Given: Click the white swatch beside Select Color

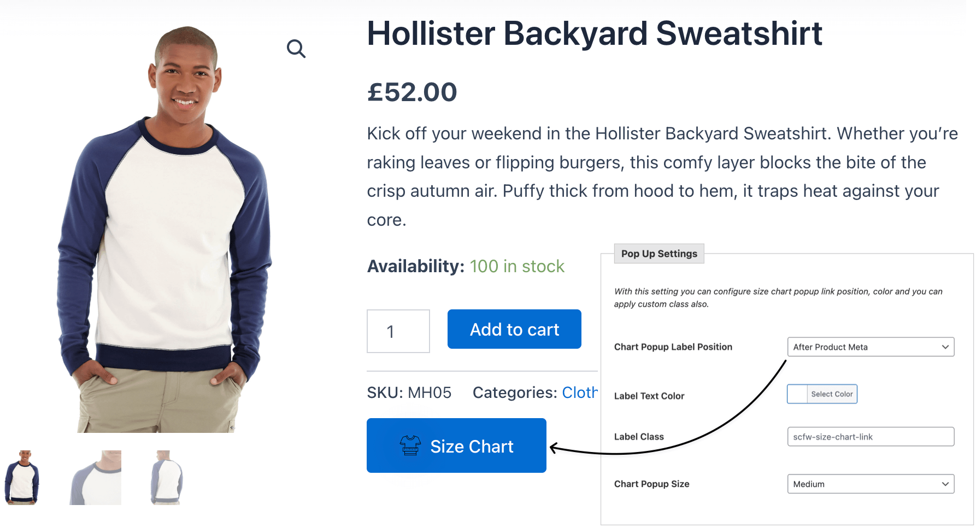Looking at the screenshot, I should tap(796, 394).
